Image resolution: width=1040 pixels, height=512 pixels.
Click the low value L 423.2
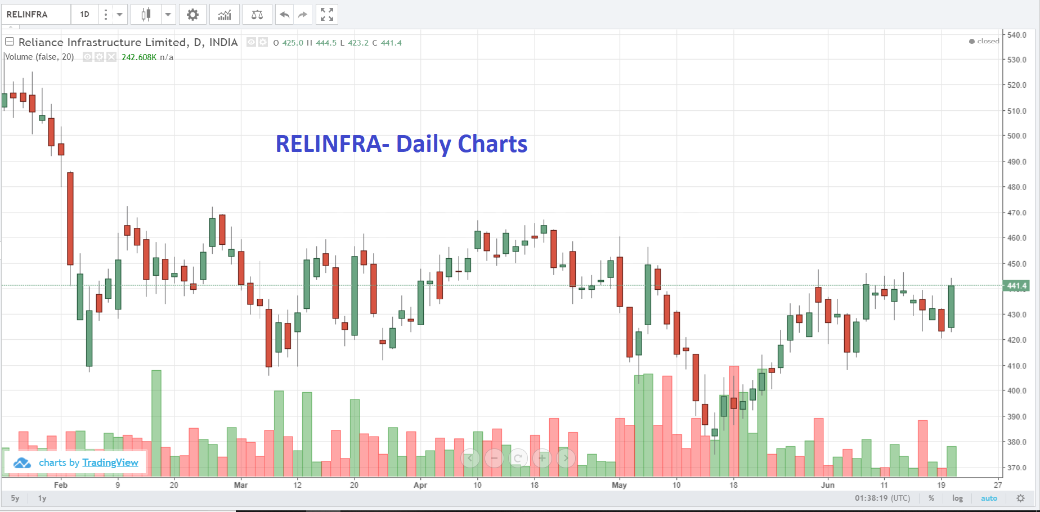pyautogui.click(x=354, y=43)
